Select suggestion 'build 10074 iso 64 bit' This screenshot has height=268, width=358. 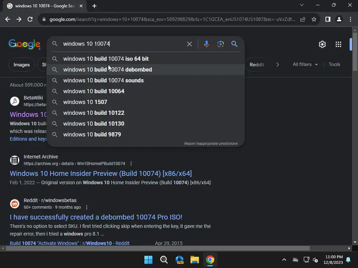pyautogui.click(x=146, y=59)
